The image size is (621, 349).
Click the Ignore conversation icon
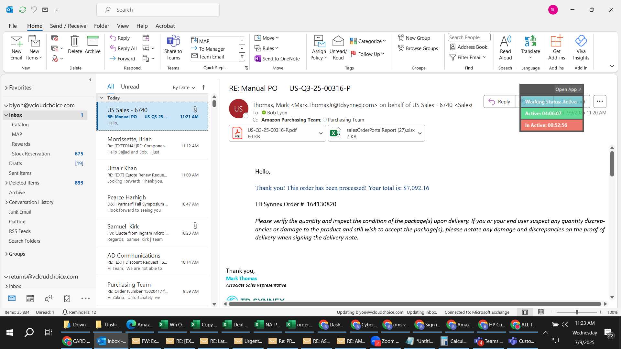click(55, 38)
